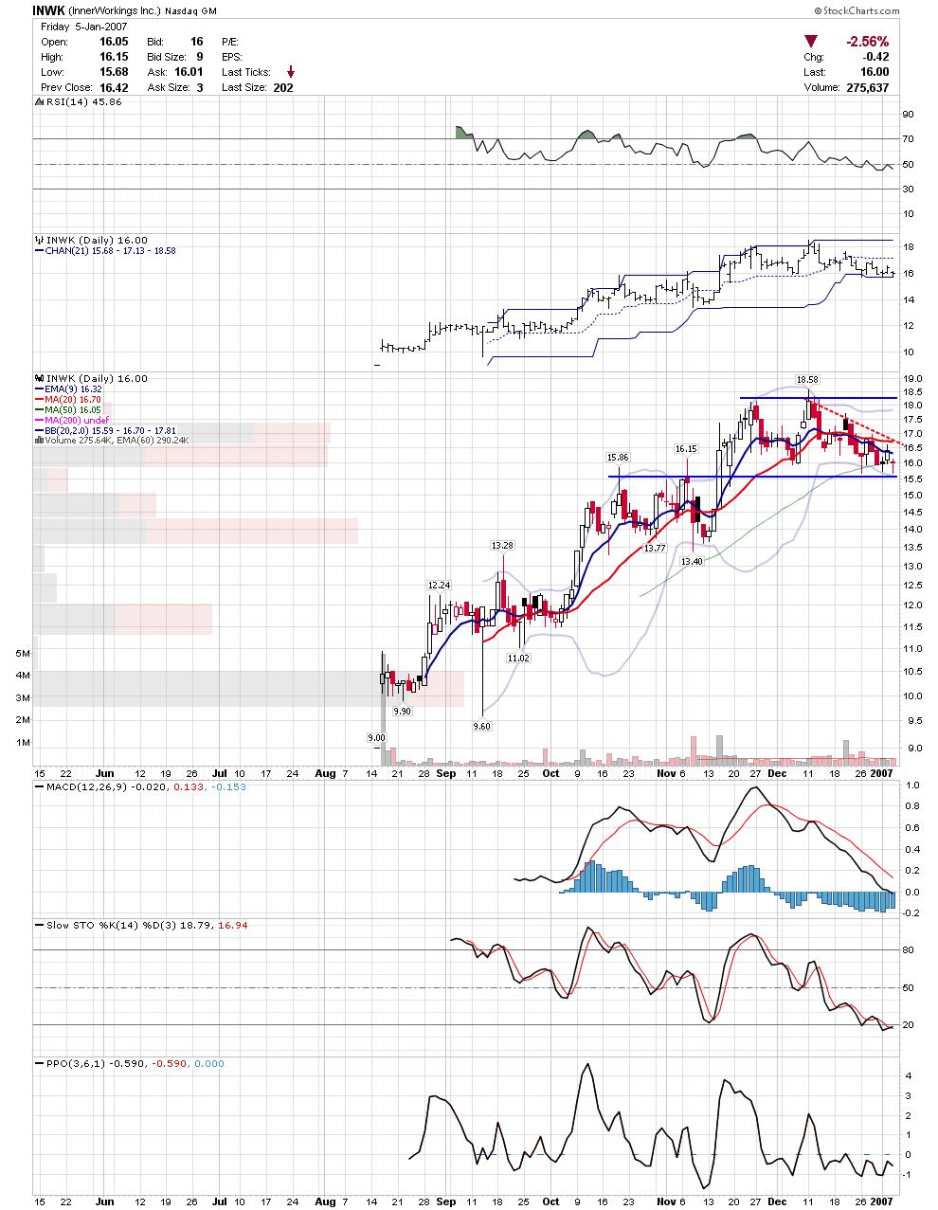
Task: Click the Chg value -0.42
Action: [x=875, y=57]
